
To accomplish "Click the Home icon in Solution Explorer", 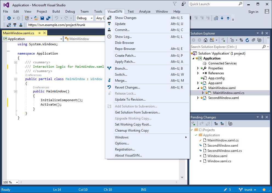I will pos(205,40).
